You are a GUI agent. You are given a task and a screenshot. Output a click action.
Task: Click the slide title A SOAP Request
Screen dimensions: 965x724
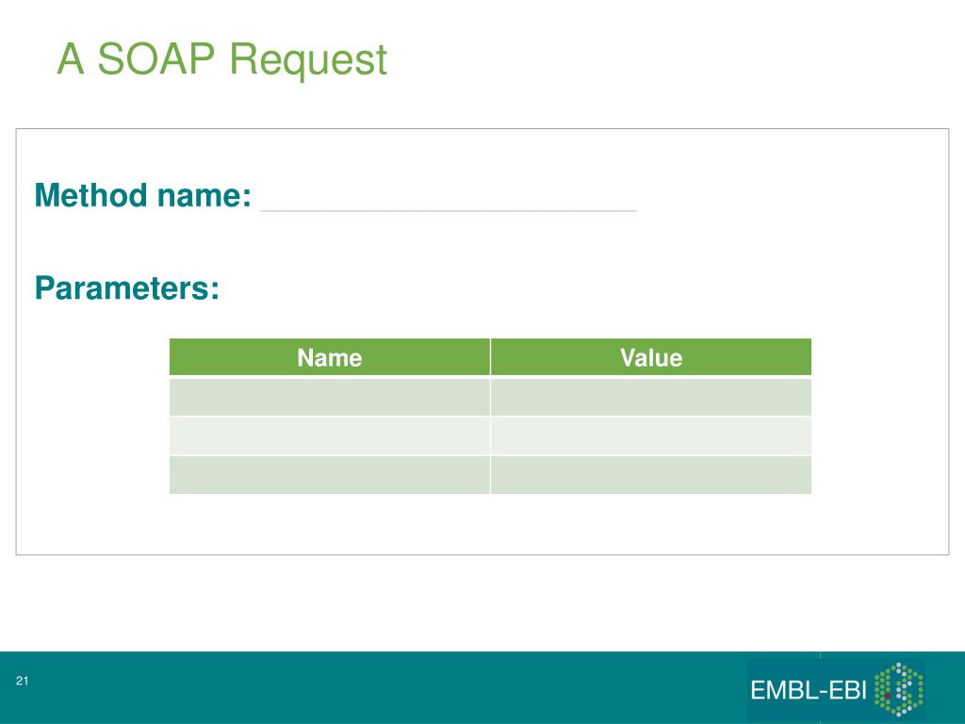222,59
